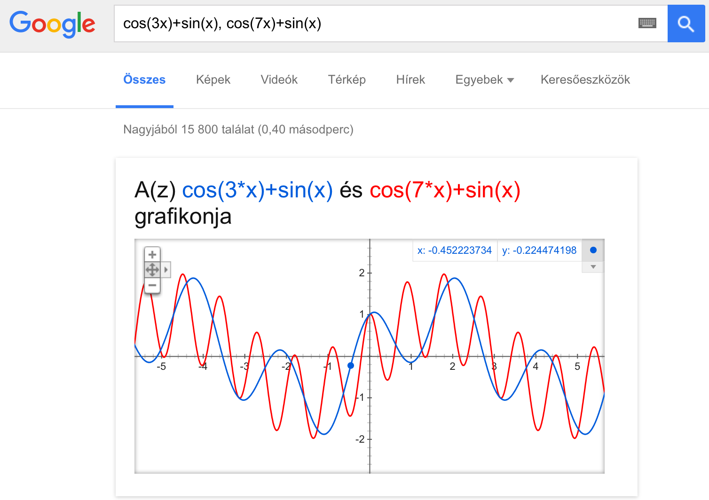Open Keresőeszközök search tools
This screenshot has height=500, width=709.
(x=585, y=80)
